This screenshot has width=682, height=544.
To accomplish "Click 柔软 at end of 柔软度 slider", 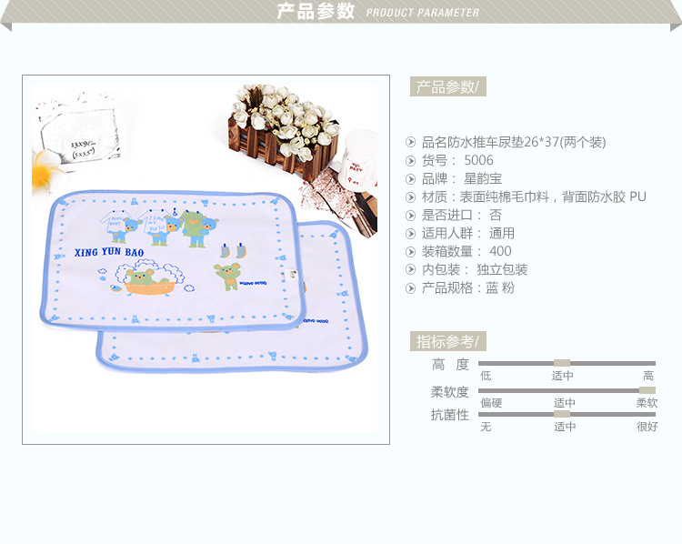I will pos(647,403).
